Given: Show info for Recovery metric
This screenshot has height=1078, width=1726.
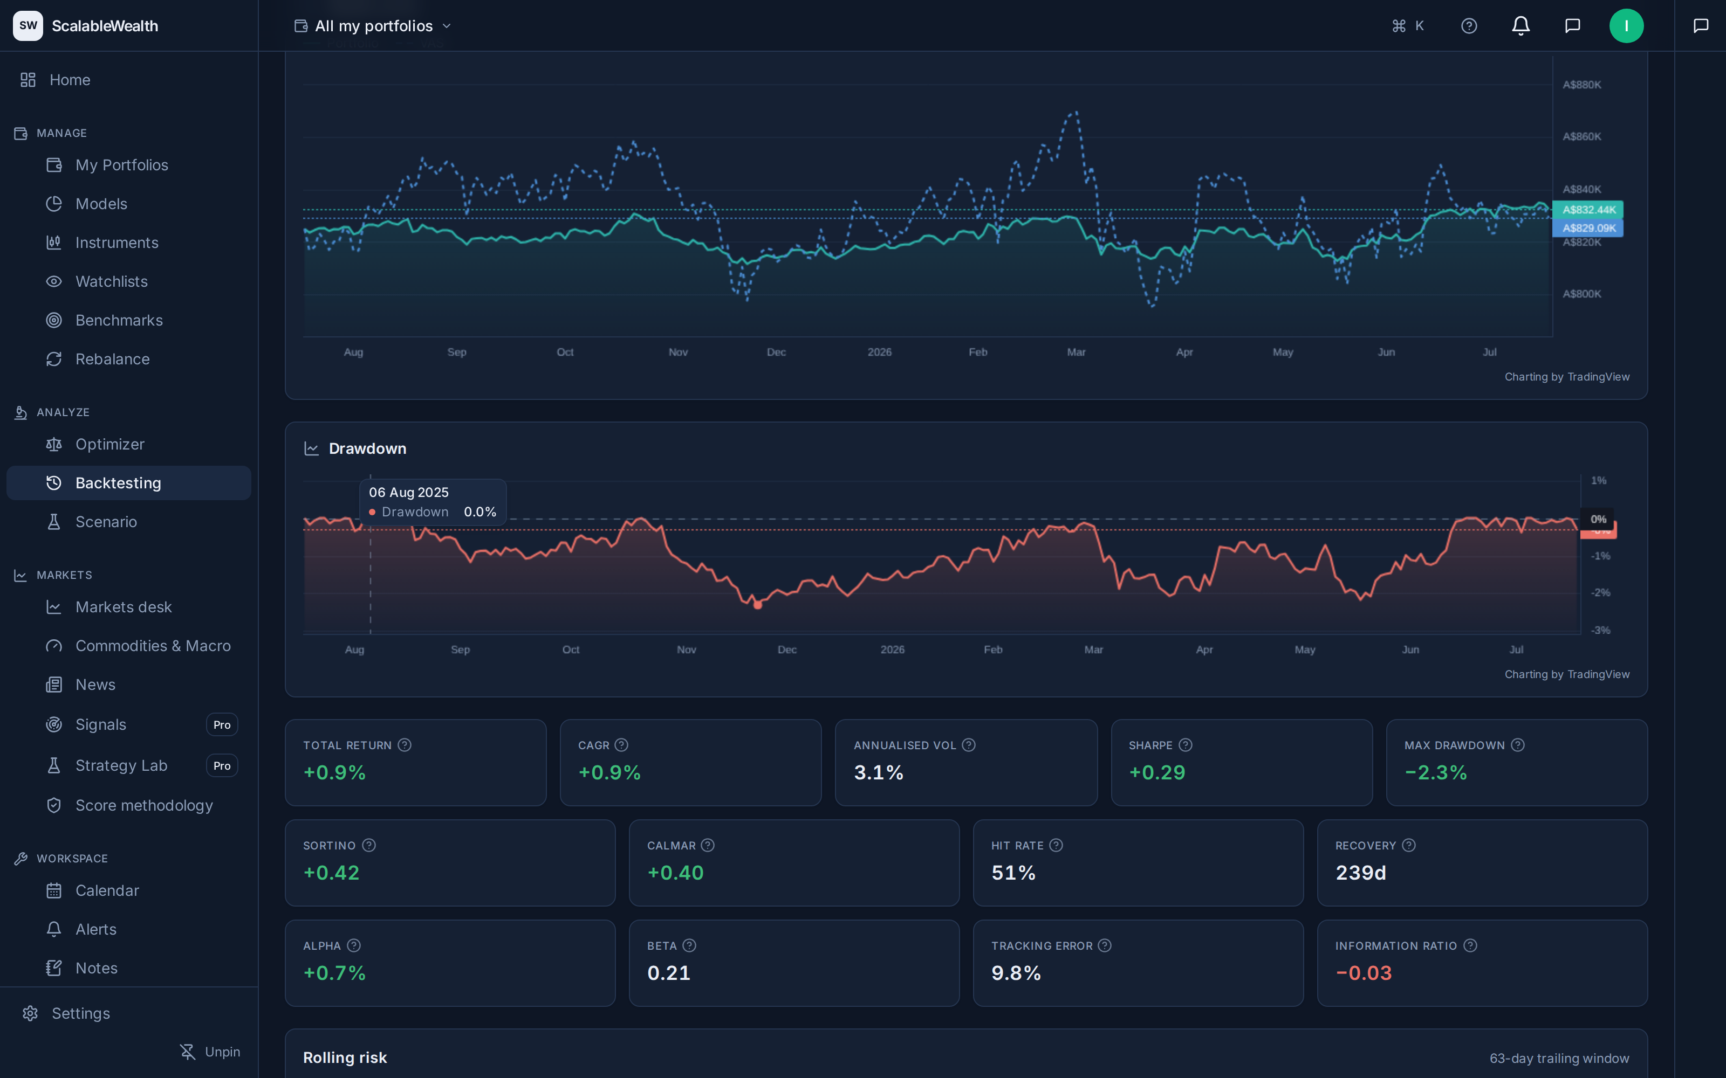Looking at the screenshot, I should pos(1409,845).
